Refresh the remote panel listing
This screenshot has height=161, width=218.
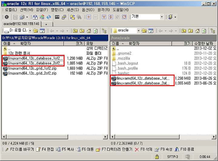pos(204,31)
